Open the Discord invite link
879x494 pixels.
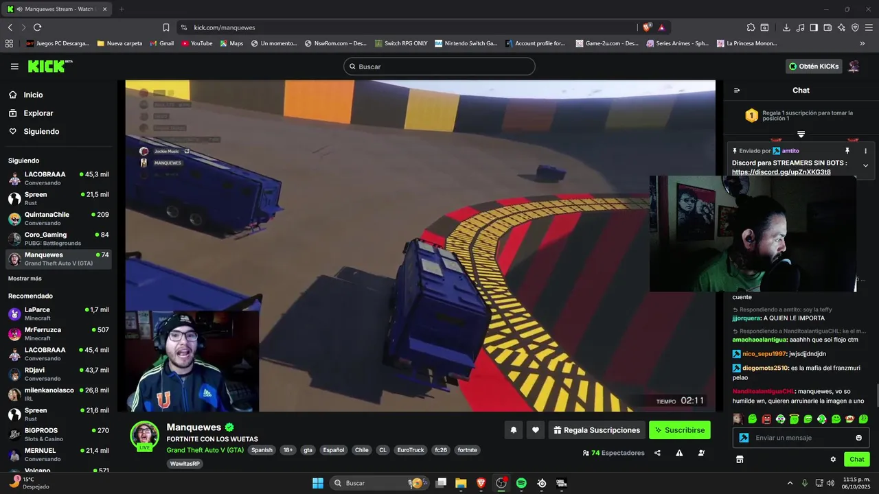point(781,172)
